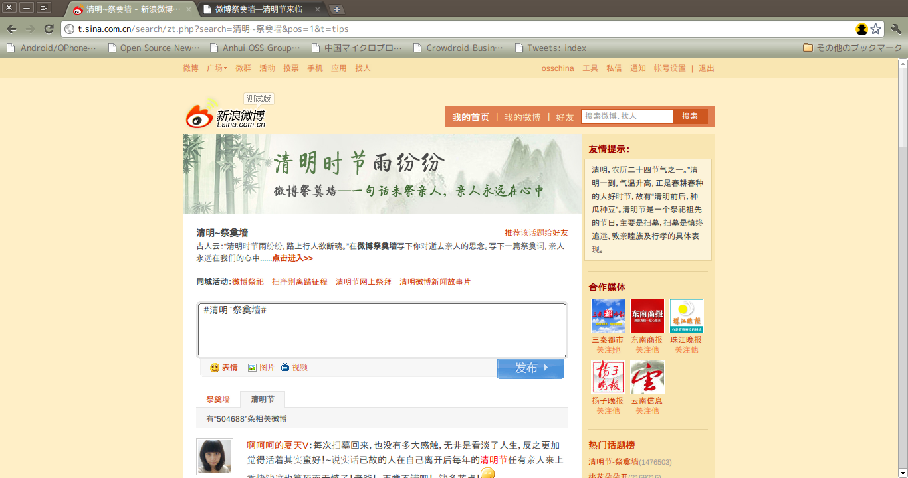Open 活动 in the top menu
Screen dimensions: 908x478
coord(267,68)
